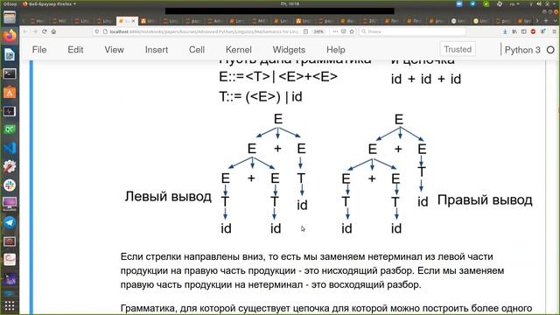
Task: Click the red adblock extension icon
Action: (533, 31)
